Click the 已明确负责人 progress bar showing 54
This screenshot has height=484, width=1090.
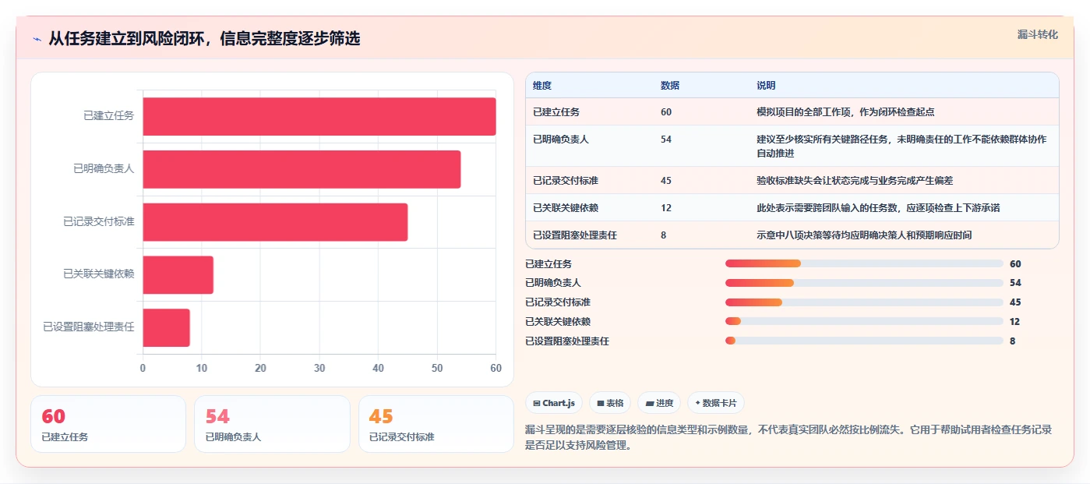pos(864,283)
